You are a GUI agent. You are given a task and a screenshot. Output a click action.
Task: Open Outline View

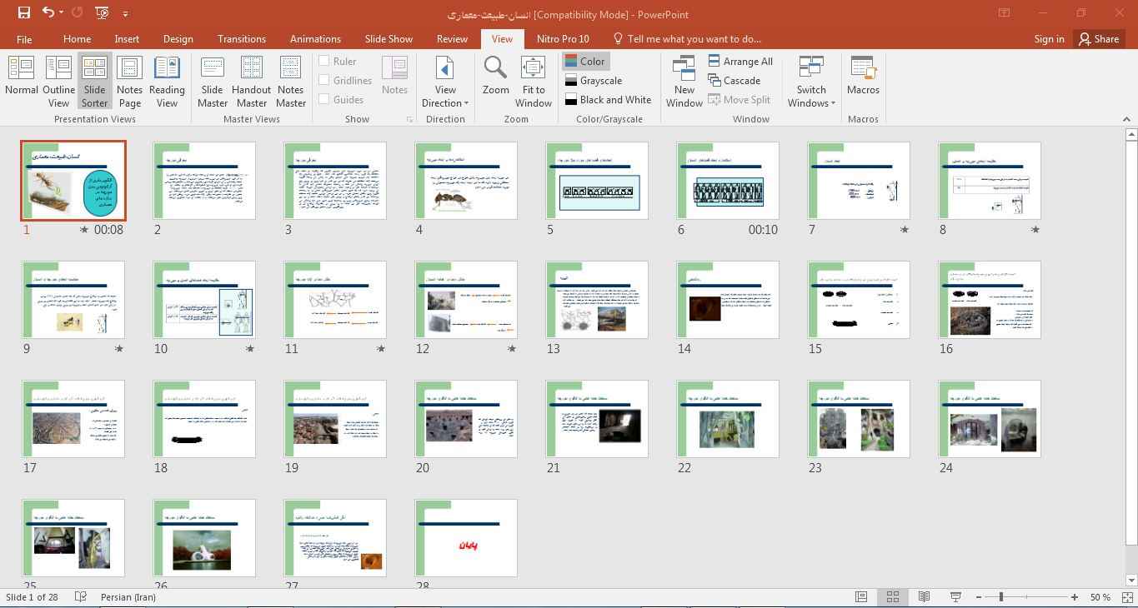click(x=58, y=81)
